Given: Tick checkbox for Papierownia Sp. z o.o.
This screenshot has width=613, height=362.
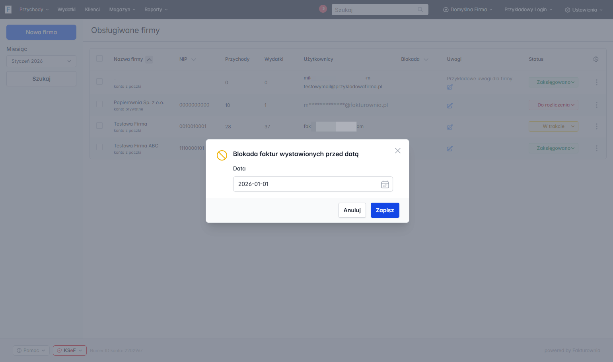Looking at the screenshot, I should [99, 104].
